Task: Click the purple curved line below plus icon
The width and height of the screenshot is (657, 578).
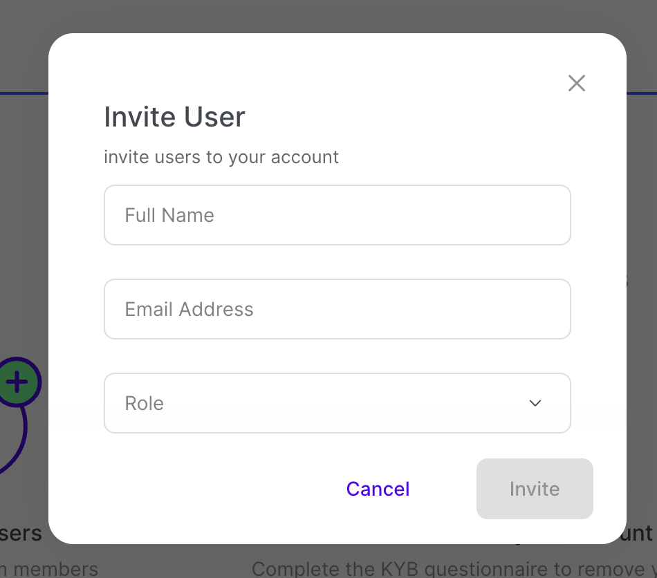Action: (21, 436)
